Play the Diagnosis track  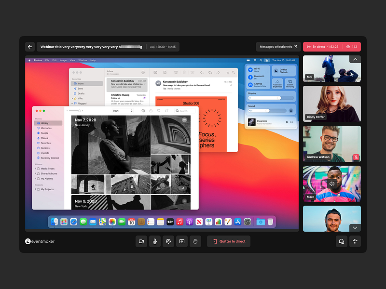point(287,122)
